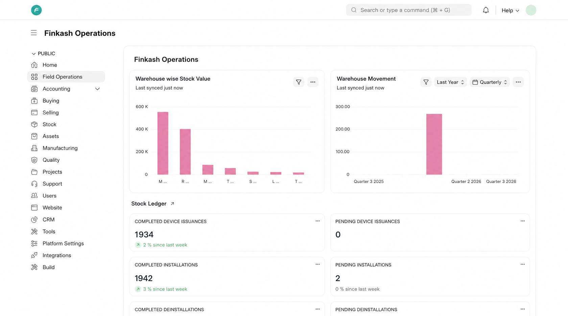Image resolution: width=568 pixels, height=316 pixels.
Task: Click the second bar labeled R ...
Action: 185,152
